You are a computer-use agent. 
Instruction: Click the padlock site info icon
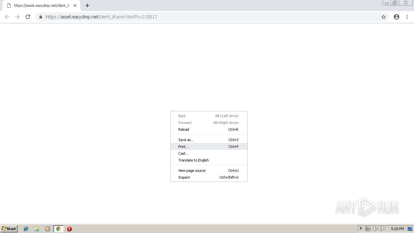point(41,17)
